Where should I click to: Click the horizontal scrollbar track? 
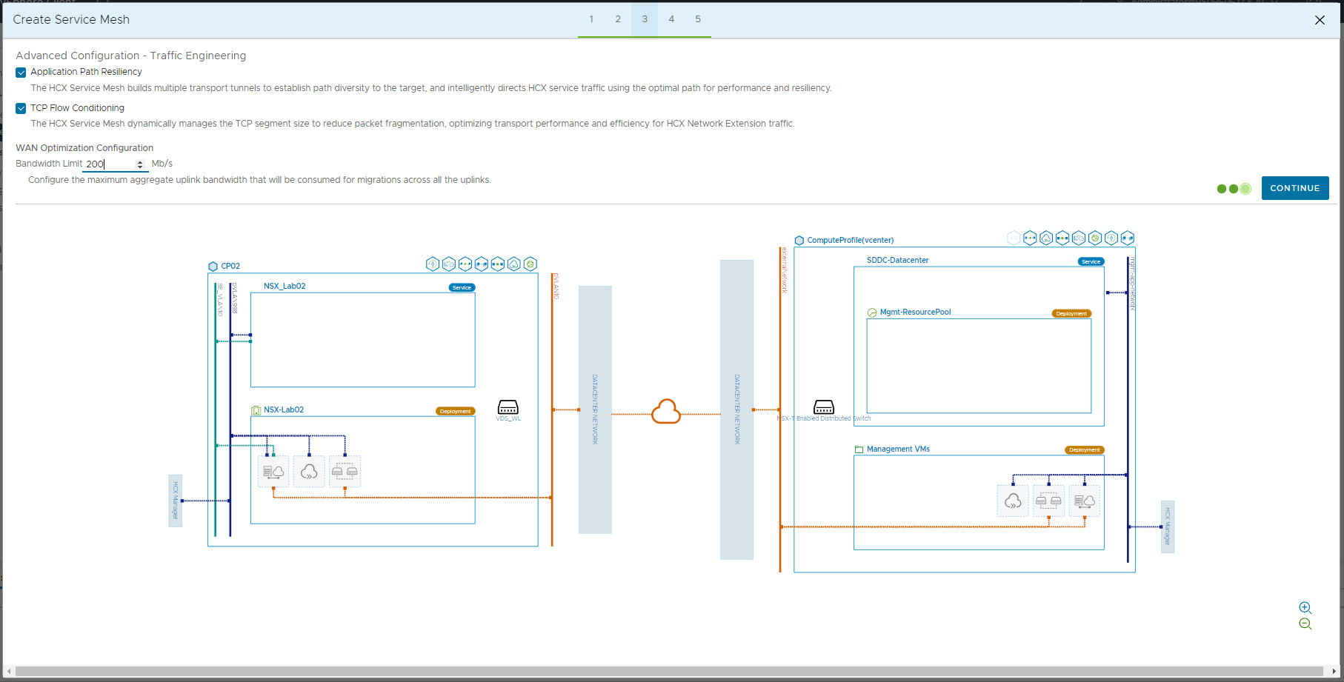click(x=670, y=672)
